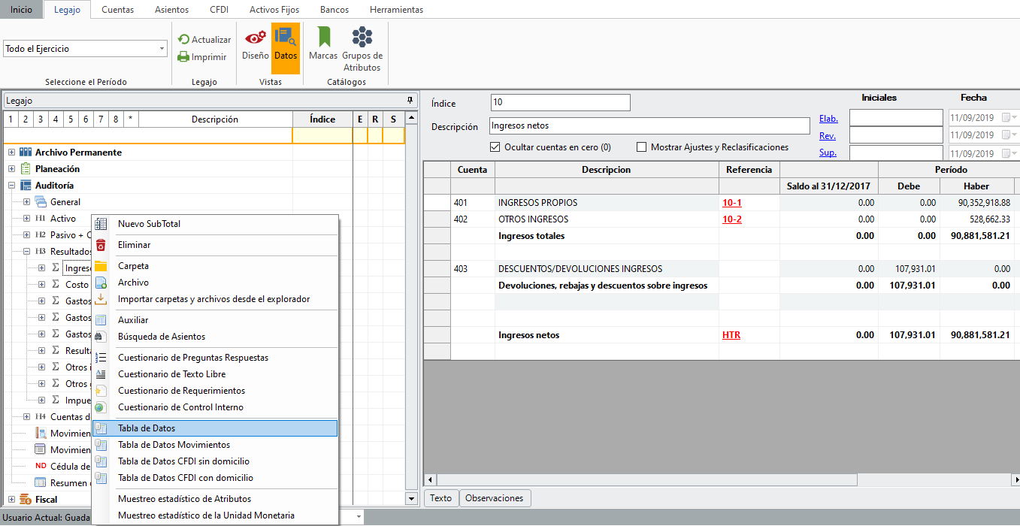Expand the Planeación tree node
The image size is (1020, 526).
tap(11, 169)
